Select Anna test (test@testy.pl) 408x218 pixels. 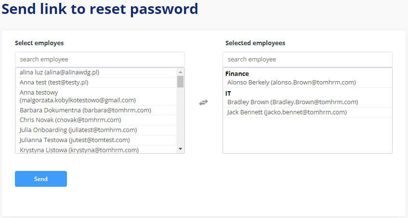[x=96, y=83]
